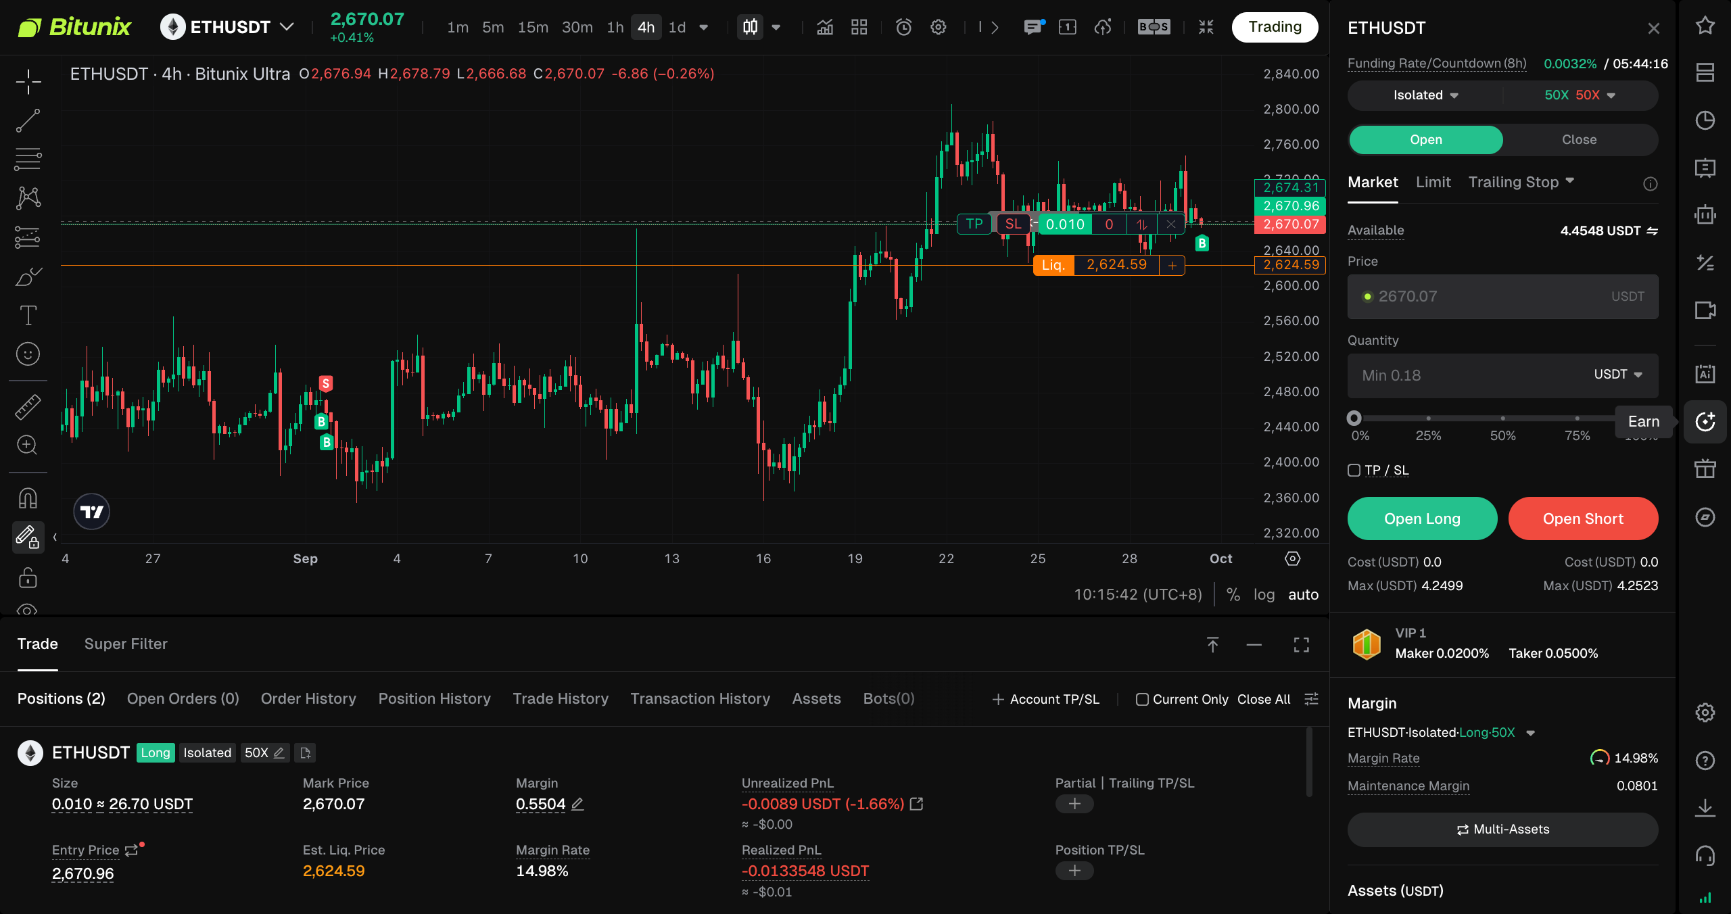Open the AI sidebar icon
Image resolution: width=1731 pixels, height=914 pixels.
tap(1705, 374)
